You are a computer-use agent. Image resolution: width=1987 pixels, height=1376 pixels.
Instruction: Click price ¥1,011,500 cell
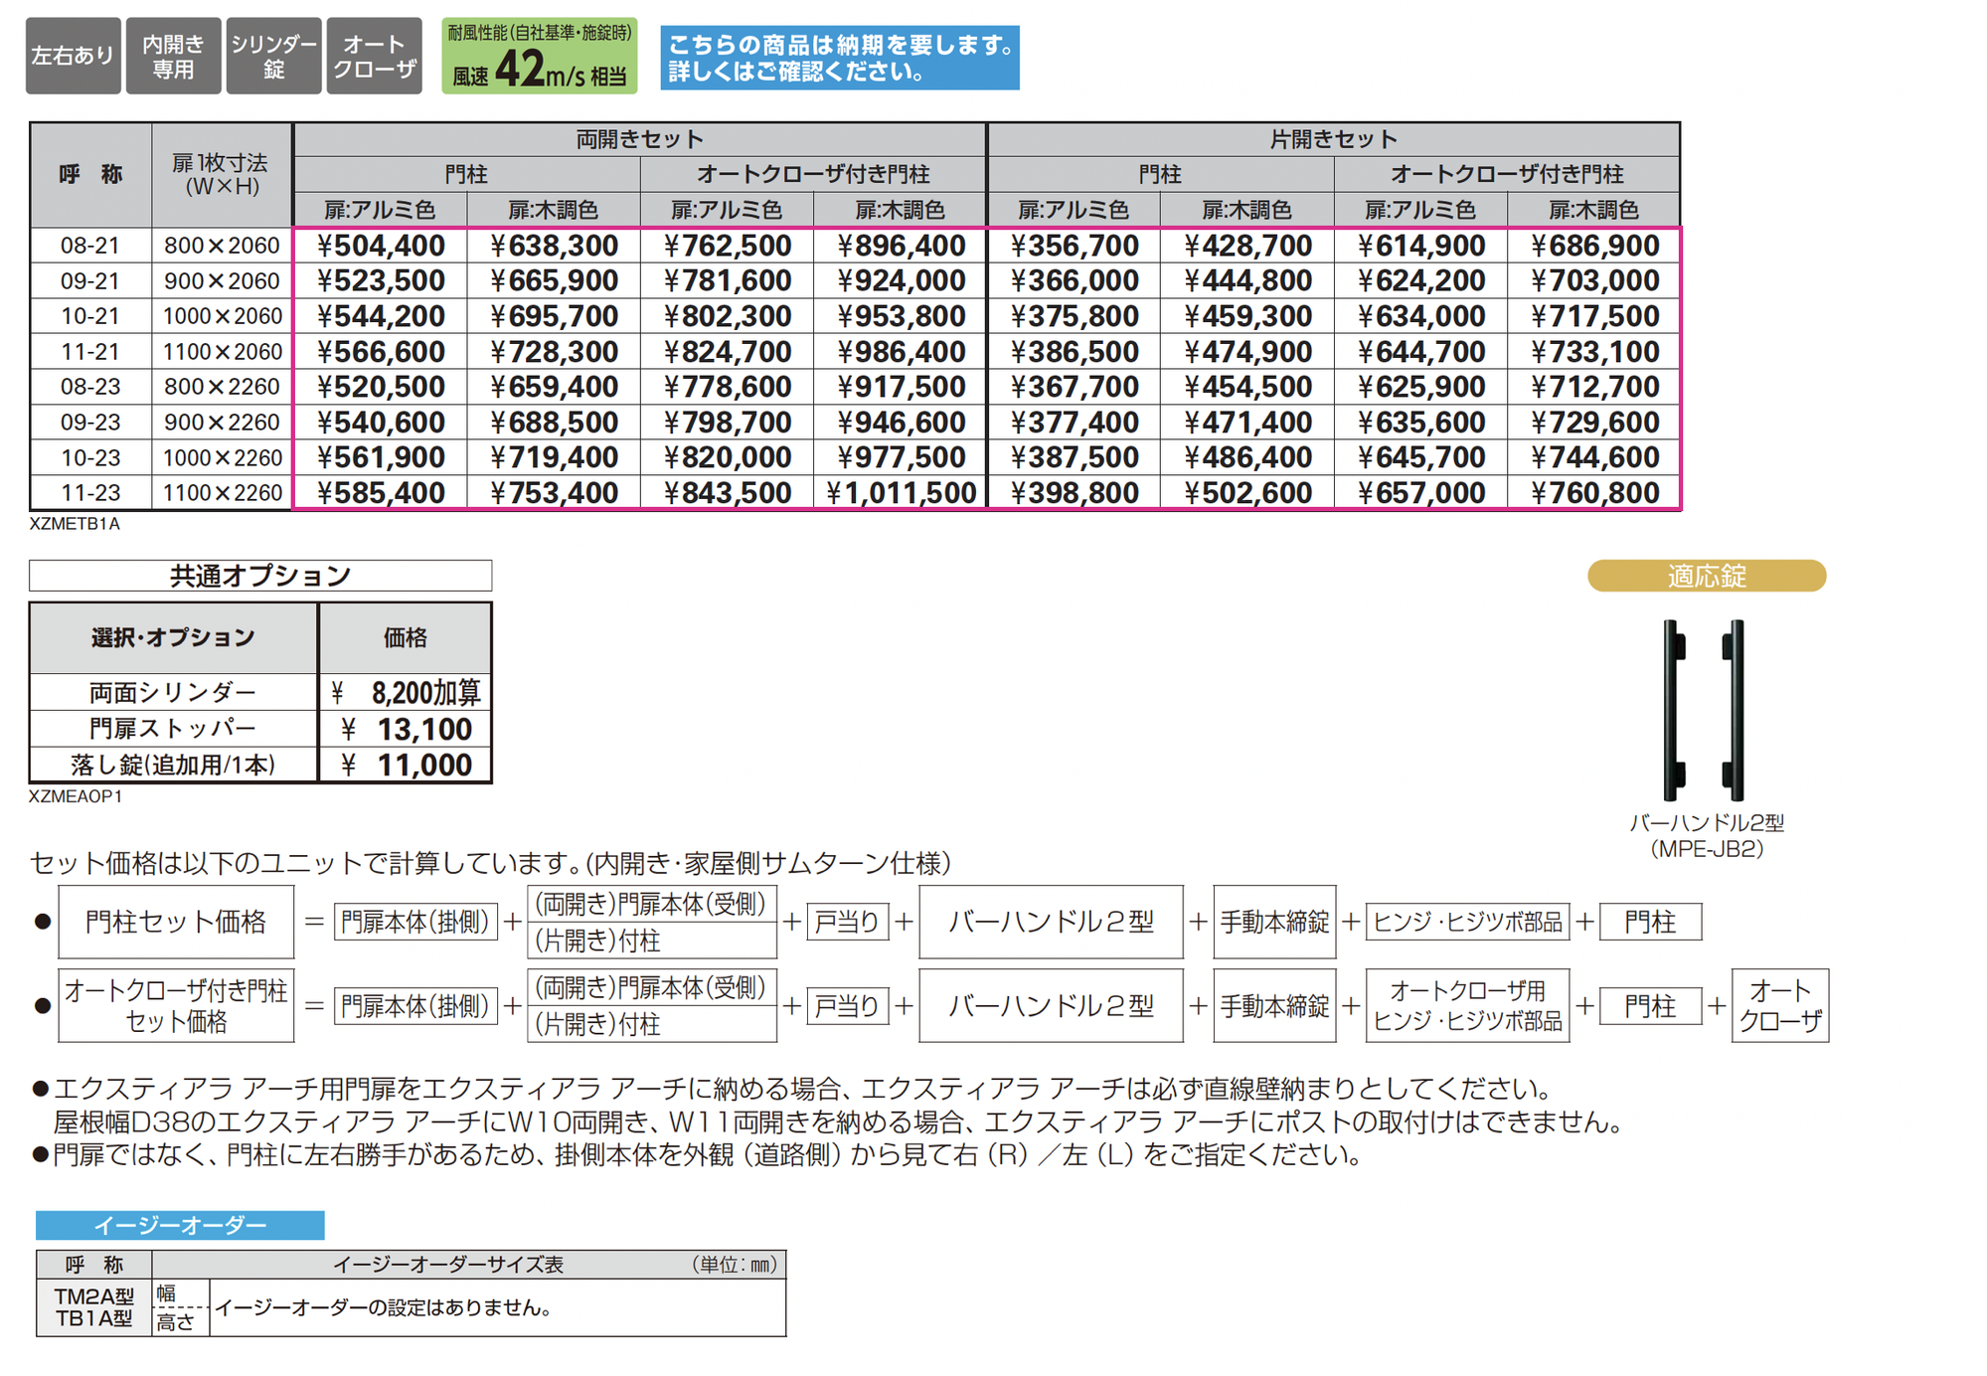point(901,493)
